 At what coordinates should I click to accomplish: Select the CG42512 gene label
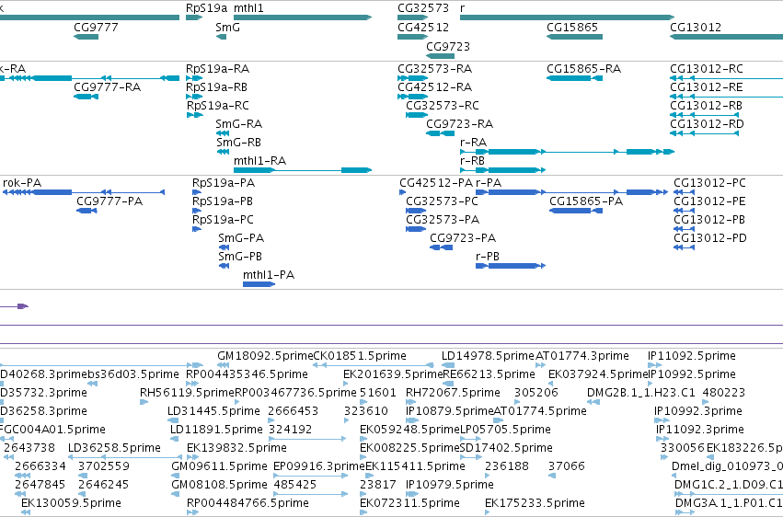[423, 28]
